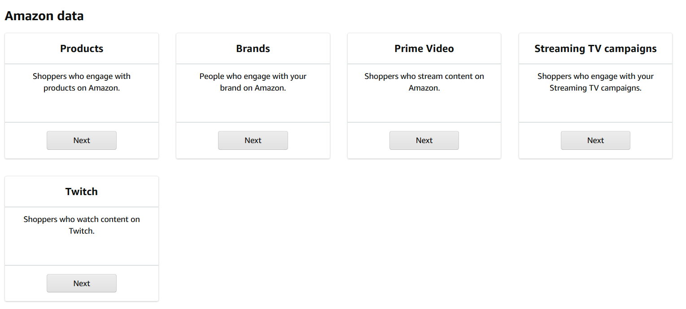Screen dimensions: 686x309
Task: Select the Streaming TV campaigns heading
Action: pyautogui.click(x=595, y=48)
